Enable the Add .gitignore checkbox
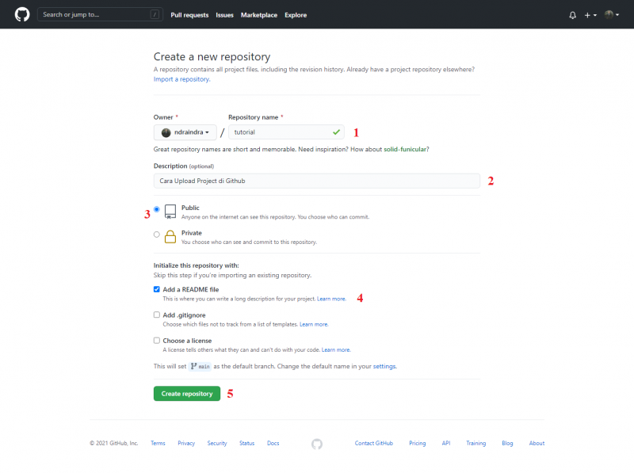The image size is (634, 473). coord(157,315)
